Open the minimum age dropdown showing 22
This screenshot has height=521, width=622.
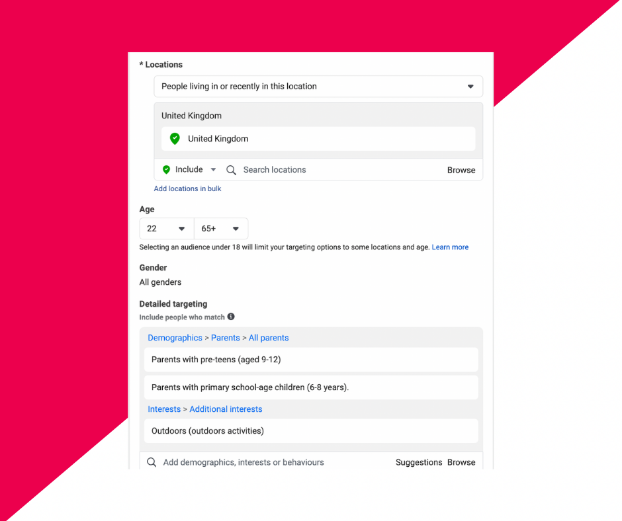[167, 228]
